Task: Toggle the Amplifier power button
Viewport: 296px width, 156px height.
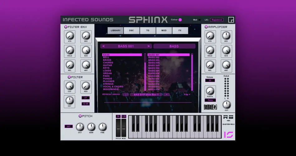Action: point(206,27)
